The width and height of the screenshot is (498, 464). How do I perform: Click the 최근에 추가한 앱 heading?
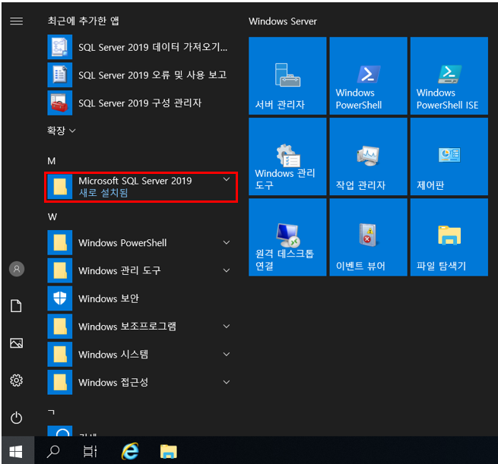tap(83, 21)
